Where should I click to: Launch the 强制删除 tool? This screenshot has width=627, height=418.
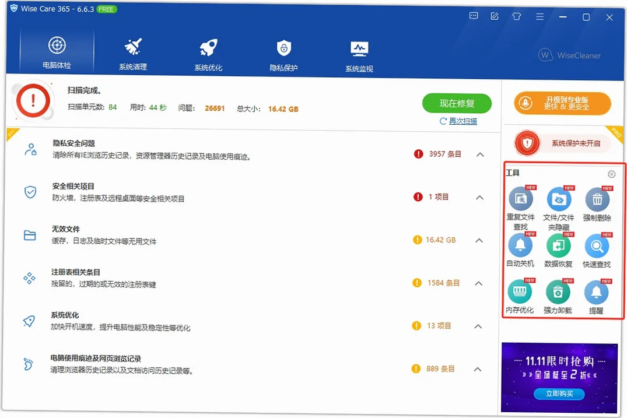pos(597,204)
